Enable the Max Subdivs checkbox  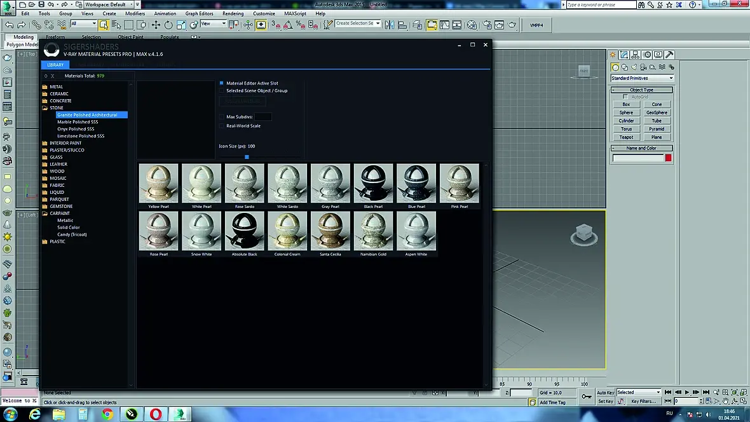click(x=221, y=117)
